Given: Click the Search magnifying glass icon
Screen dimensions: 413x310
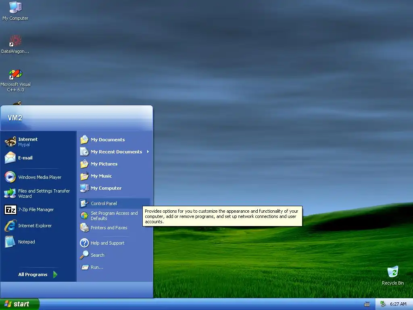Looking at the screenshot, I should pos(84,255).
